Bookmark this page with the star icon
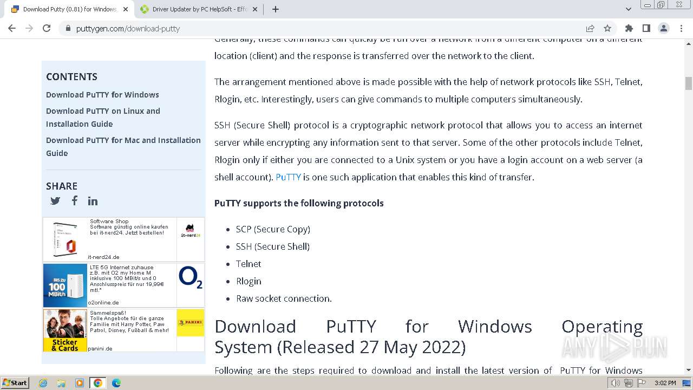The image size is (693, 390). (607, 28)
